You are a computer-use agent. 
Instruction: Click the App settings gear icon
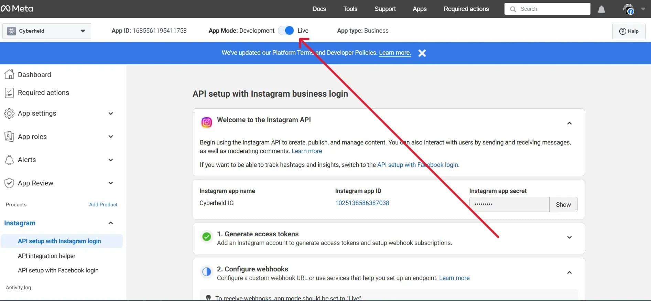[9, 113]
